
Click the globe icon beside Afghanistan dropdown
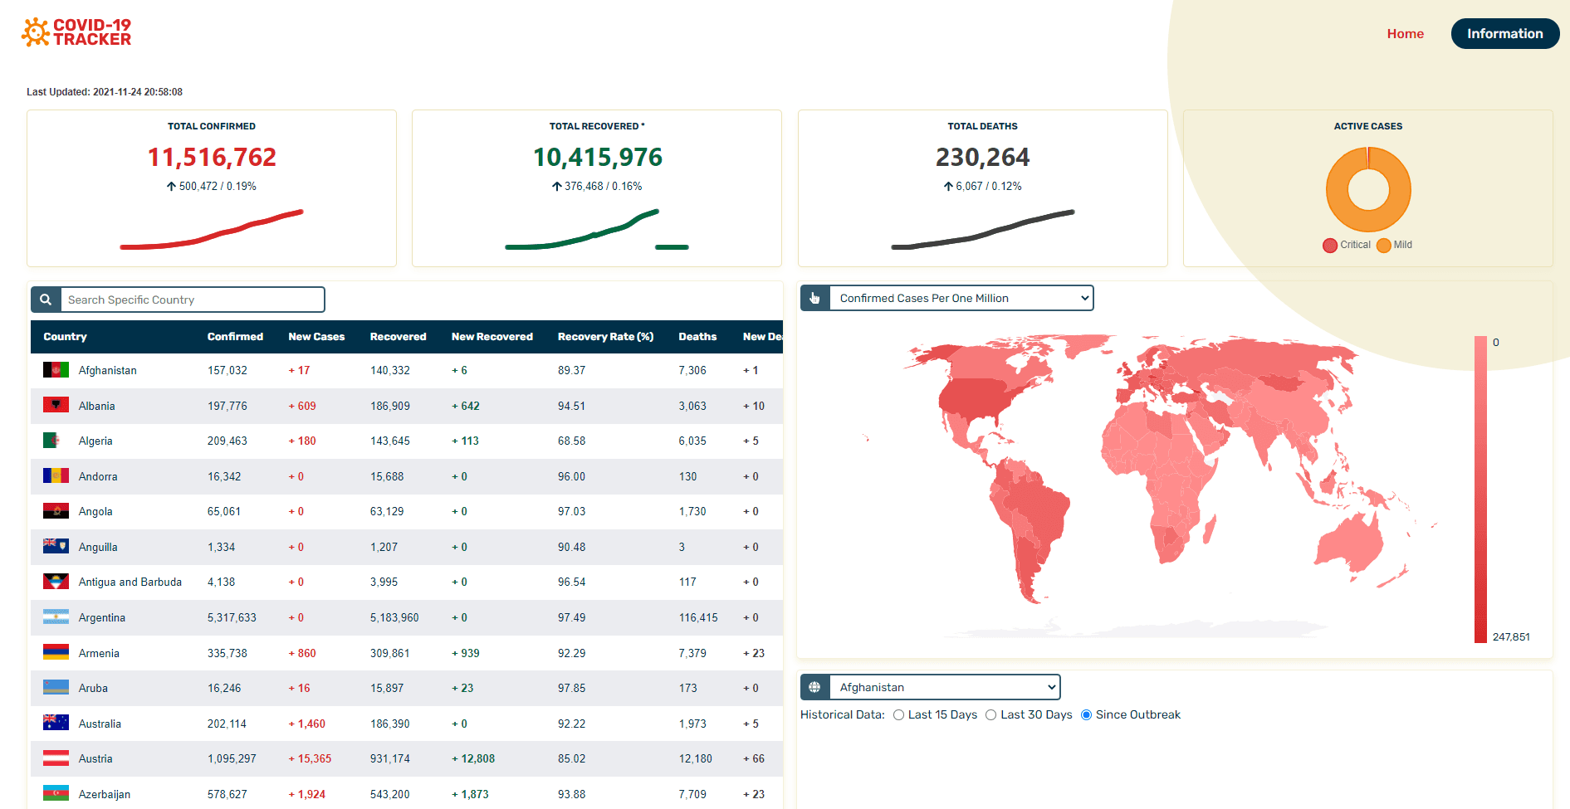(x=814, y=687)
